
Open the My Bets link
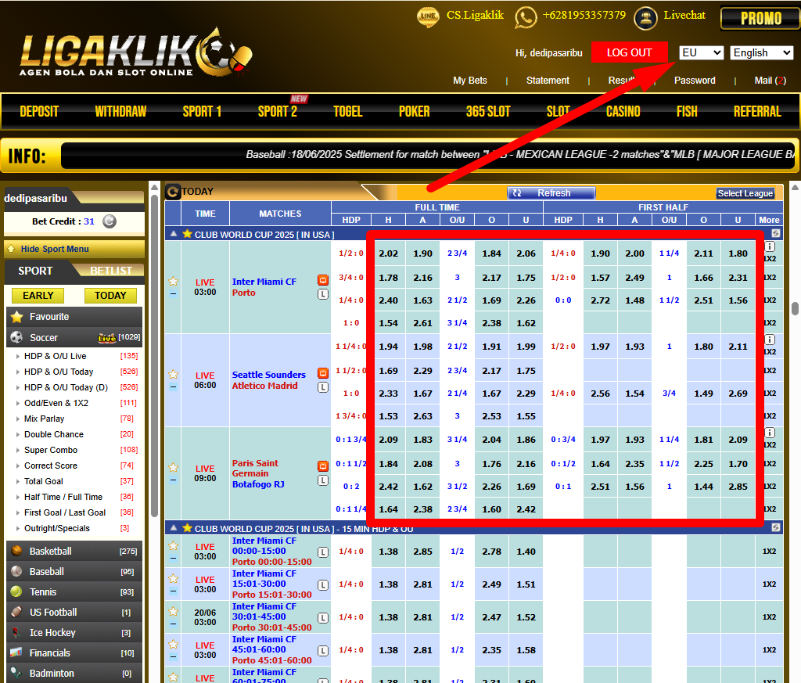pos(470,81)
